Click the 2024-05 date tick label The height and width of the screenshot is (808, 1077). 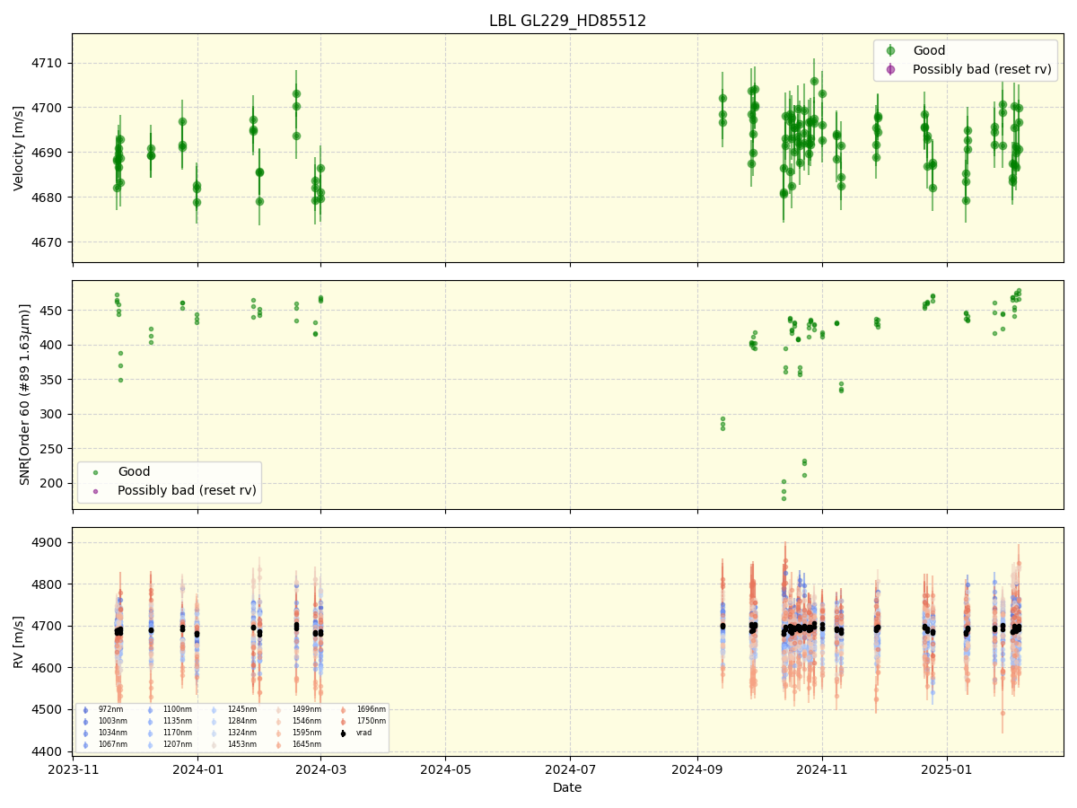445,769
